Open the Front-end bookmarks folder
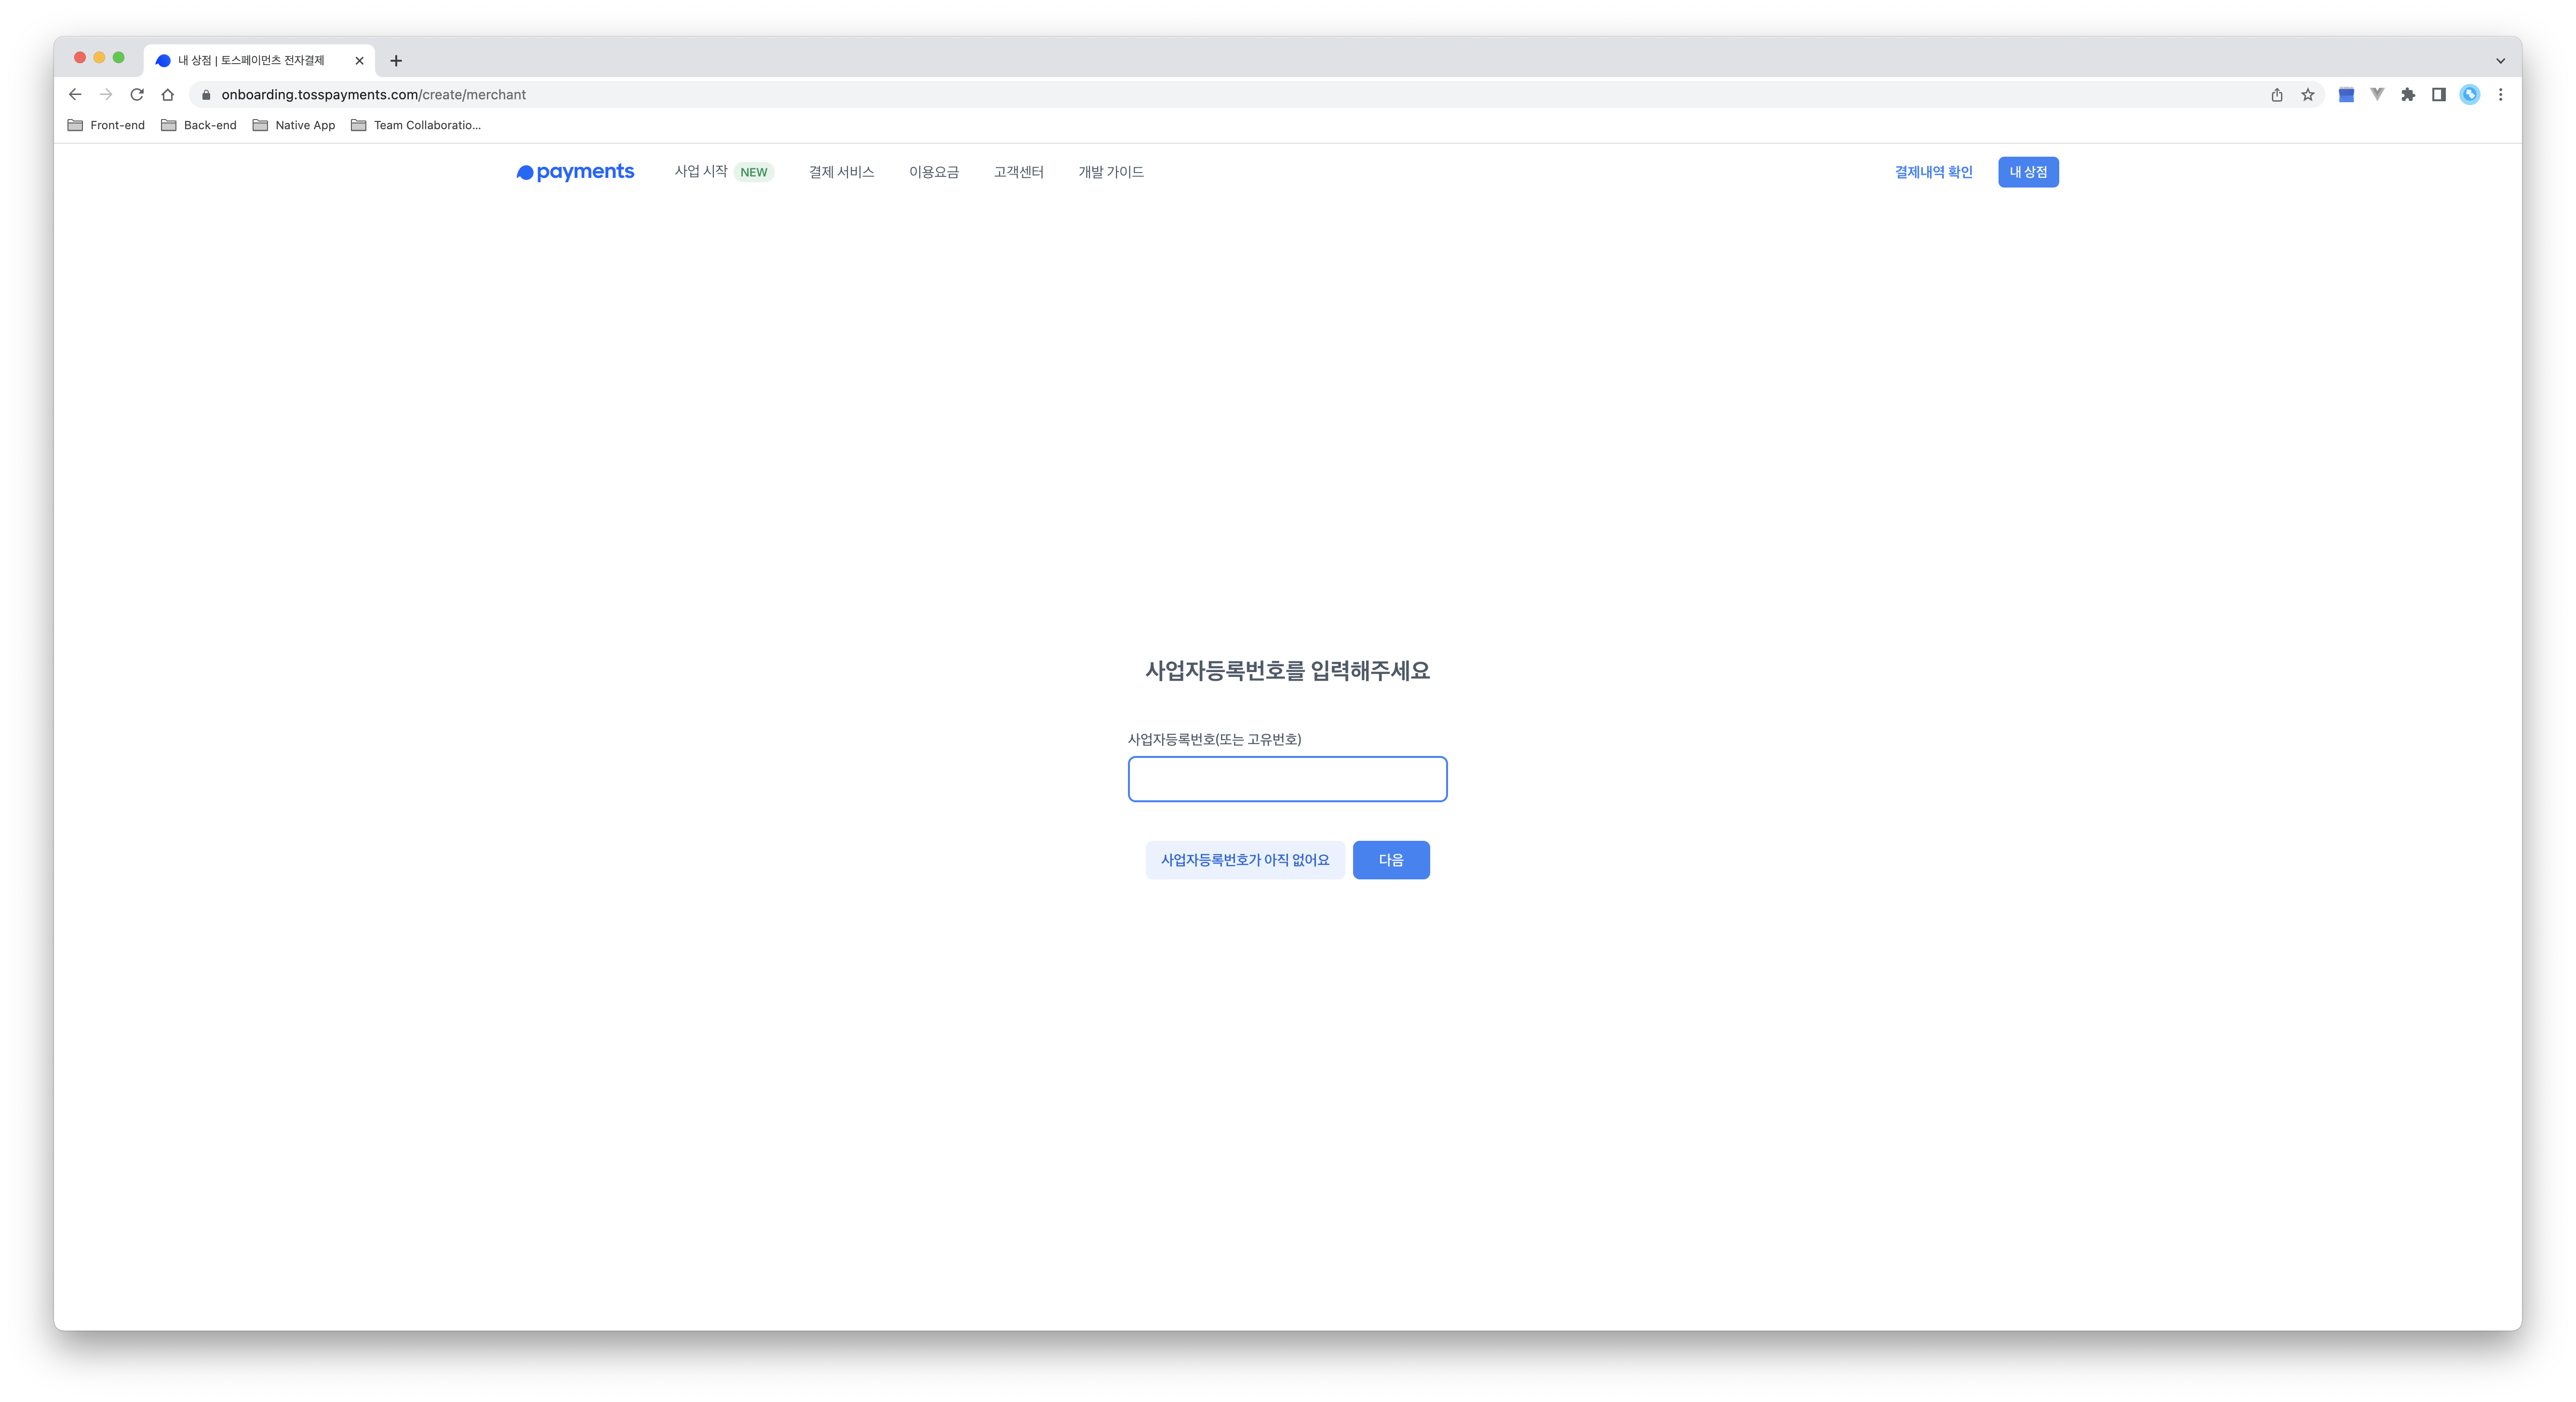The height and width of the screenshot is (1402, 2576). coord(106,125)
